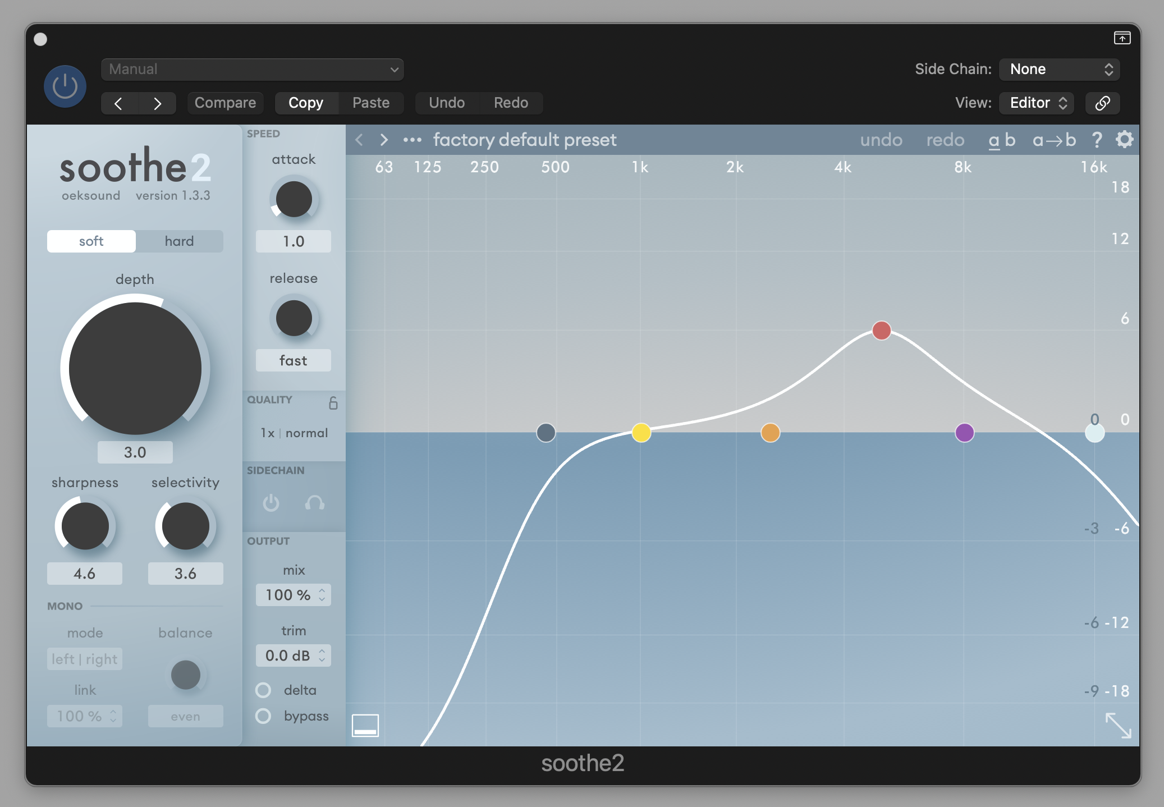Open the View dropdown showing Editor
The width and height of the screenshot is (1164, 807).
pos(1035,103)
